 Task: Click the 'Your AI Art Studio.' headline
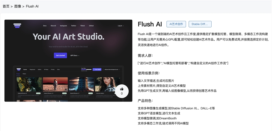[x=68, y=37]
